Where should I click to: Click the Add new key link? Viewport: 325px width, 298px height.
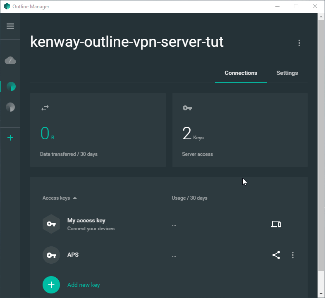84,285
